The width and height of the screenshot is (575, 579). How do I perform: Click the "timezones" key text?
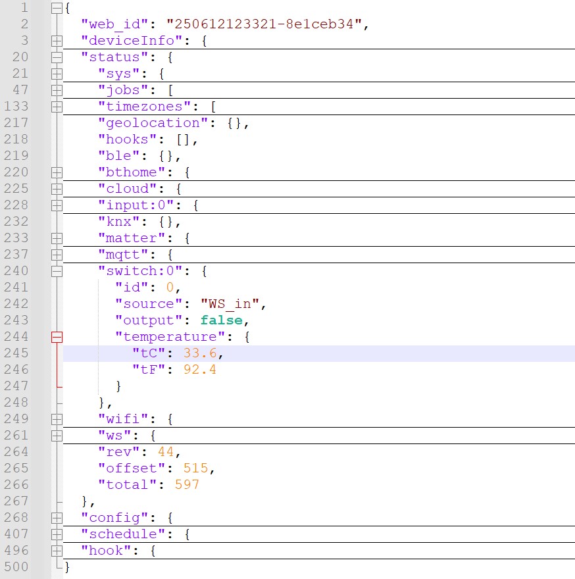pos(144,107)
